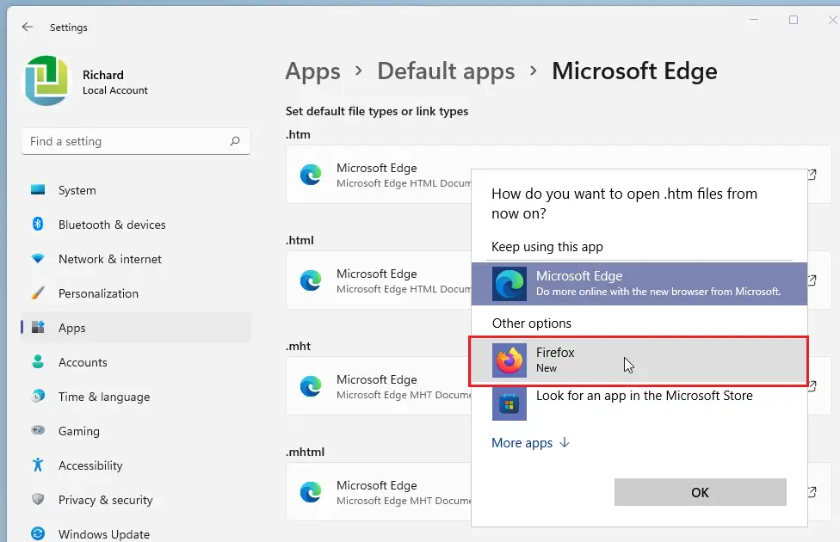Click the Find a setting search box
Screen dimensions: 840x542
pyautogui.click(x=135, y=141)
